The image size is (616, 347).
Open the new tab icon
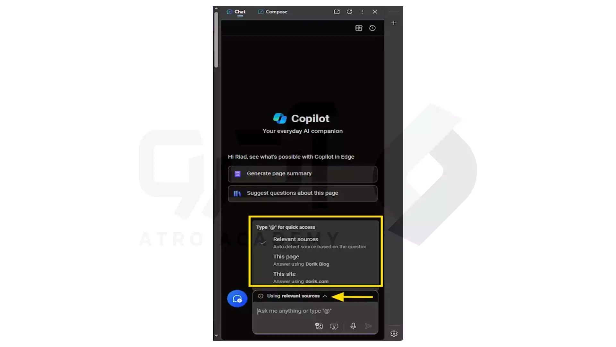coord(393,22)
